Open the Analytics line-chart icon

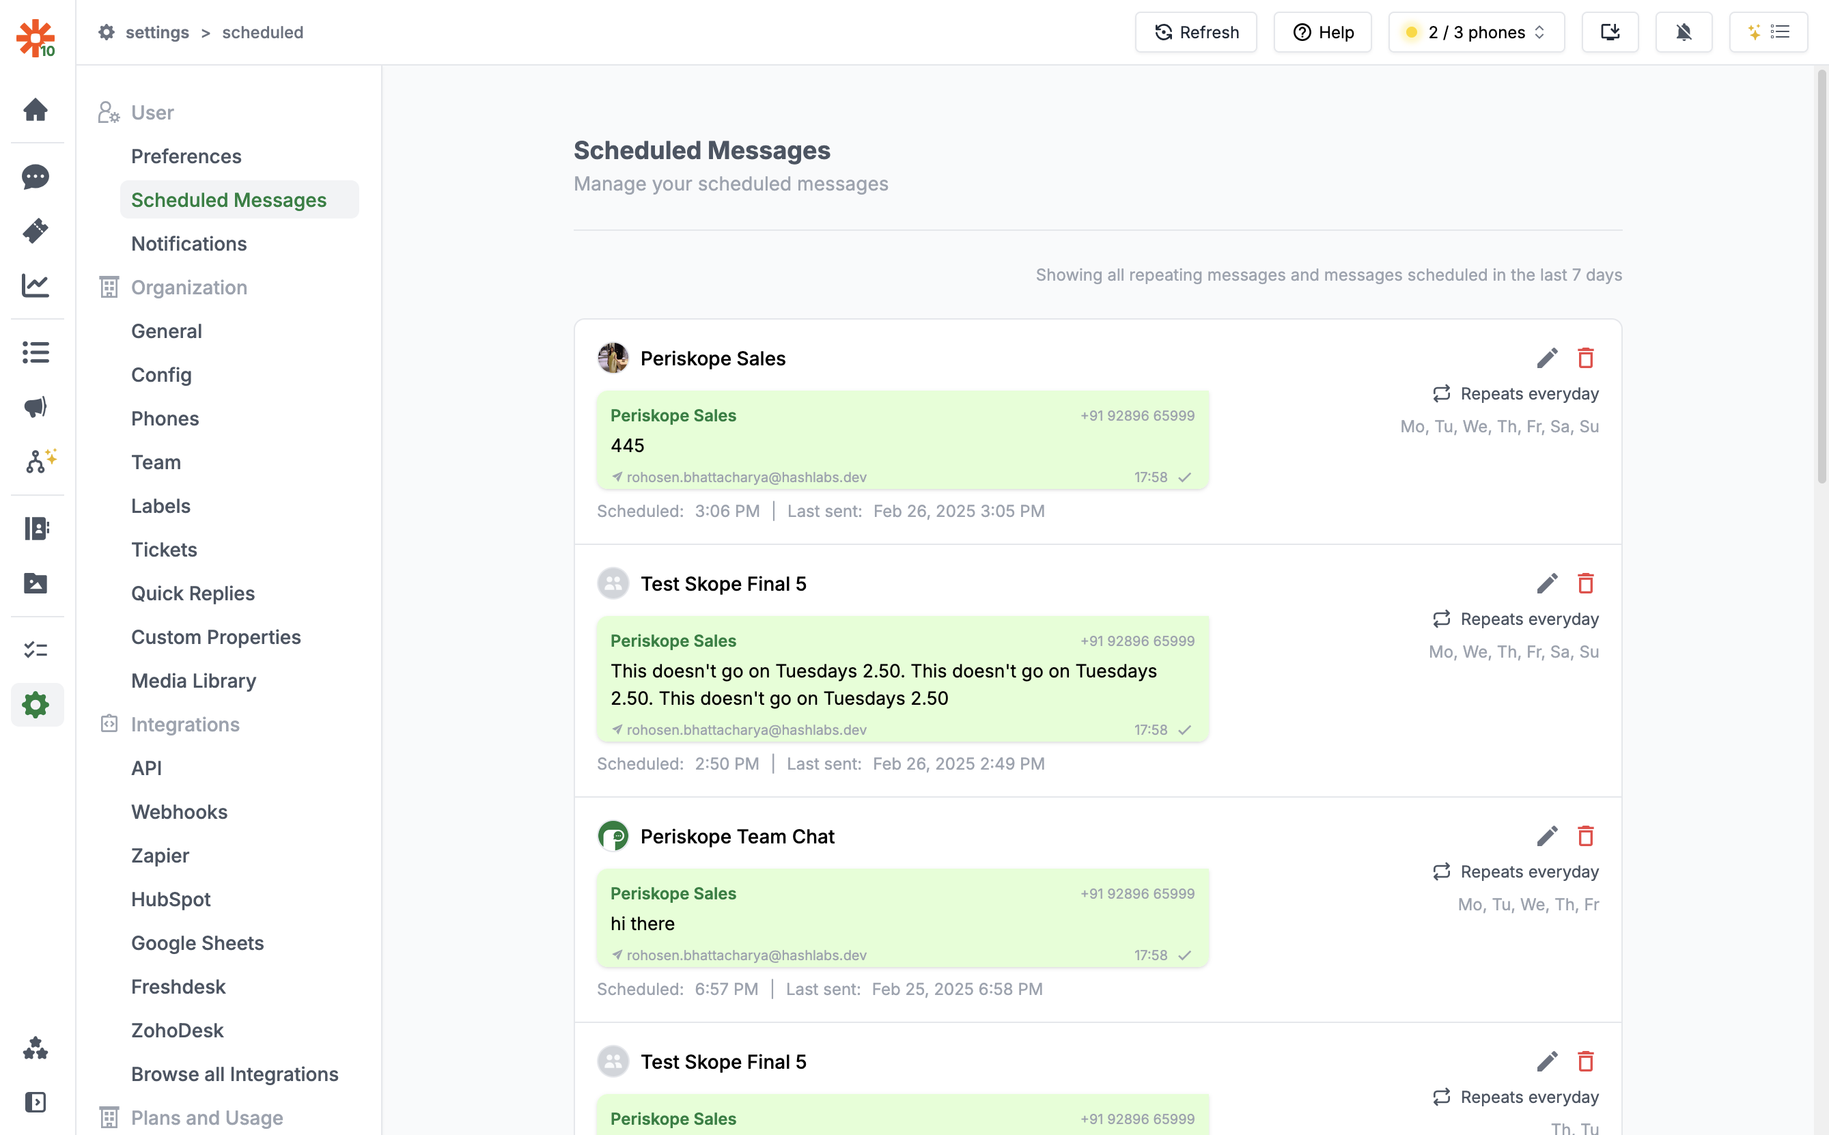(x=36, y=285)
